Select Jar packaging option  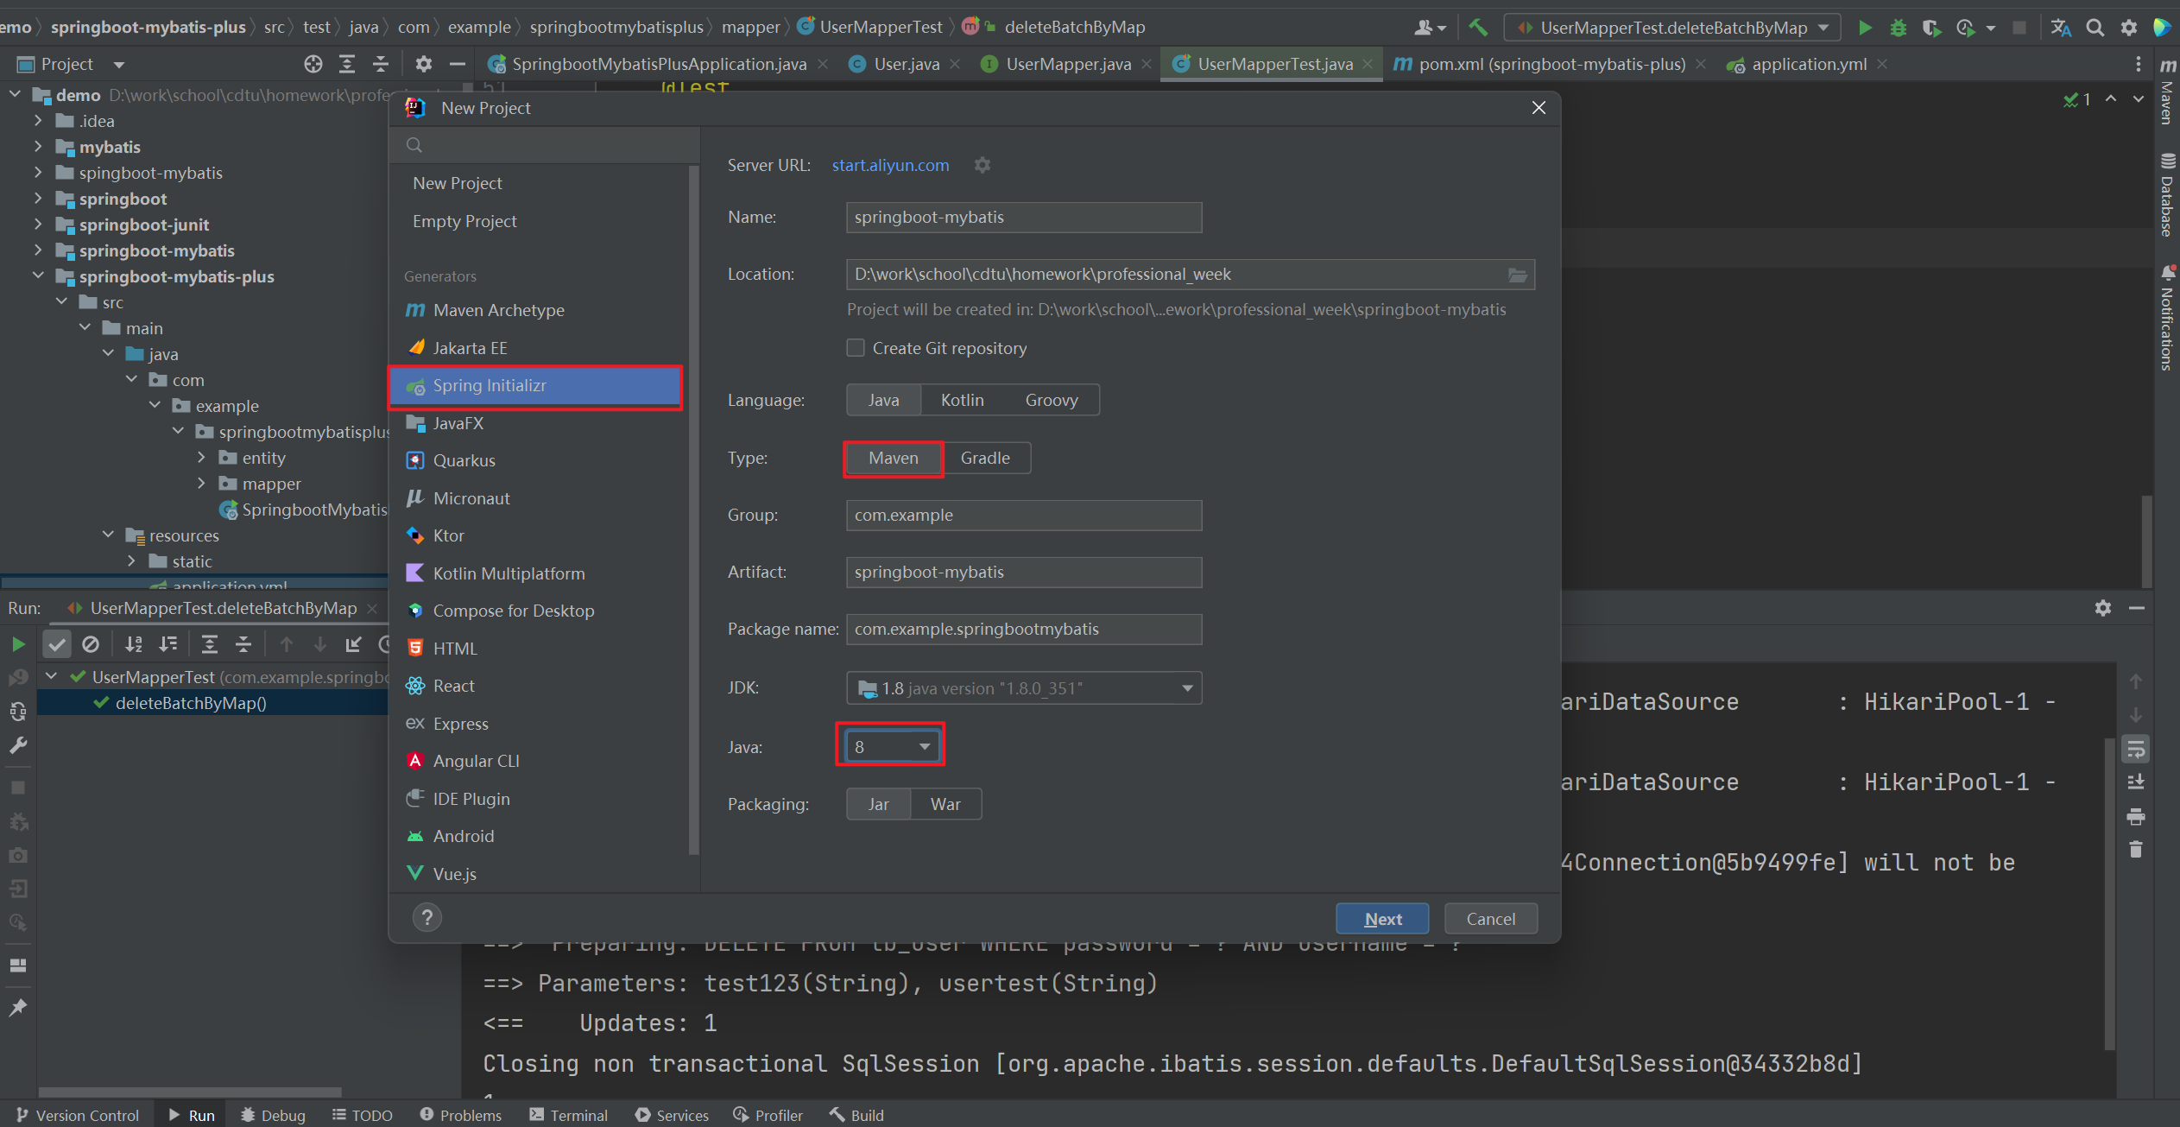tap(879, 804)
